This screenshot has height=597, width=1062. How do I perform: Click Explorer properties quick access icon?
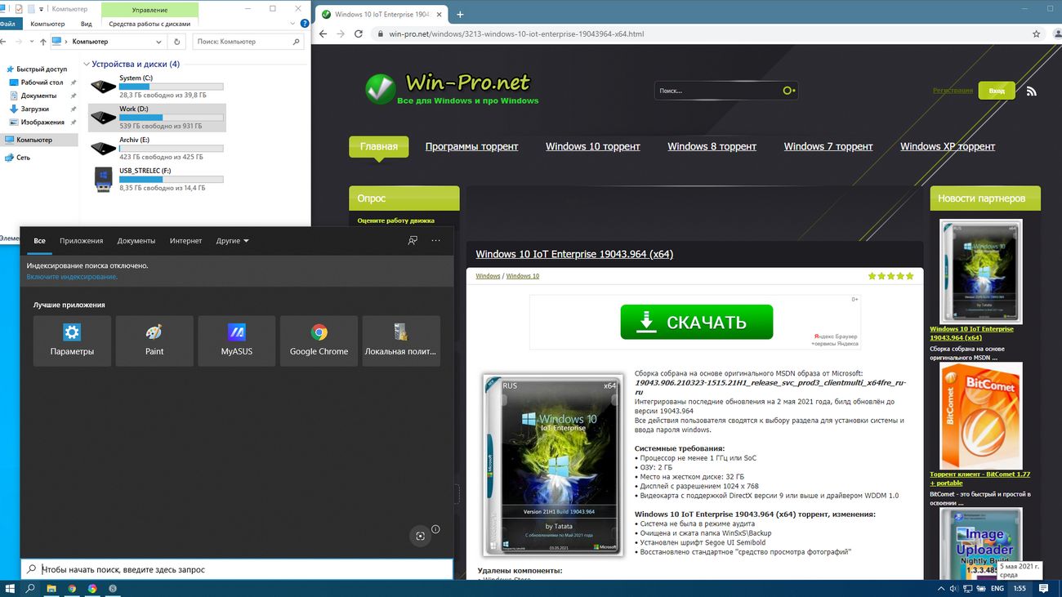pos(19,8)
